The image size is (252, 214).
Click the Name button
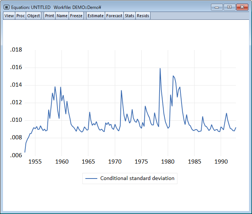(62, 16)
